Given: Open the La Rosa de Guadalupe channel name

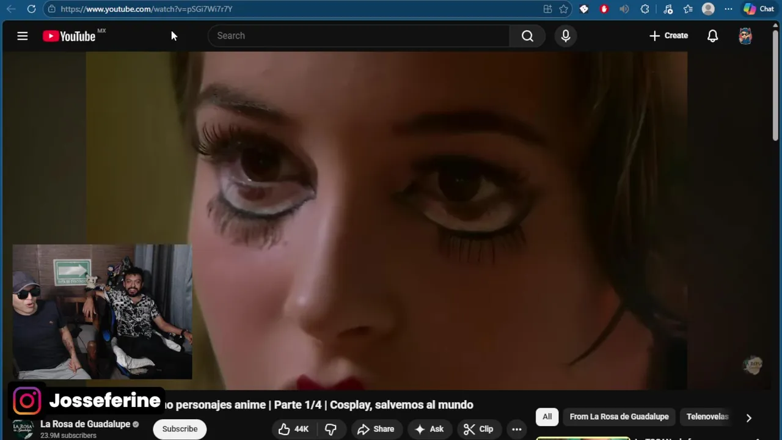Looking at the screenshot, I should tap(85, 424).
